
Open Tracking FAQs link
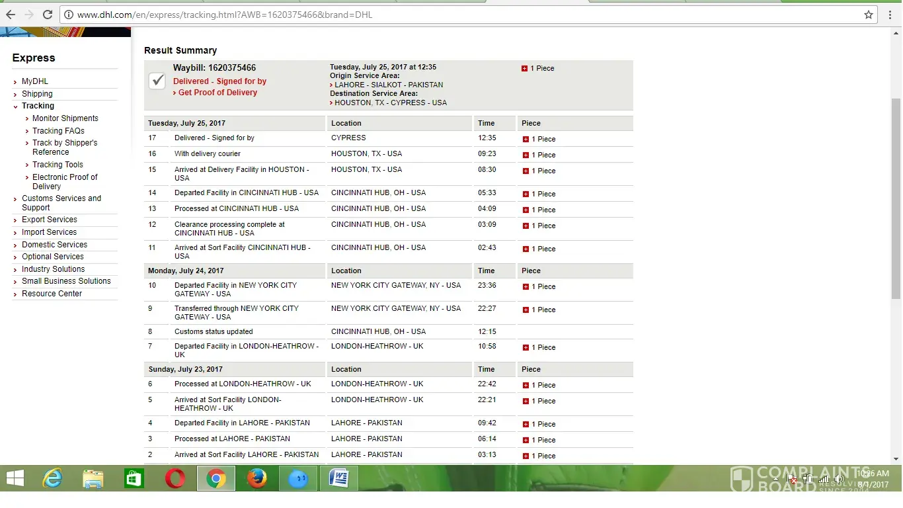(58, 131)
